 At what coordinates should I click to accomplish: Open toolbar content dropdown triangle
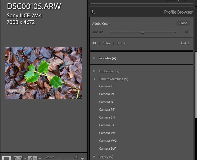(x=83, y=159)
